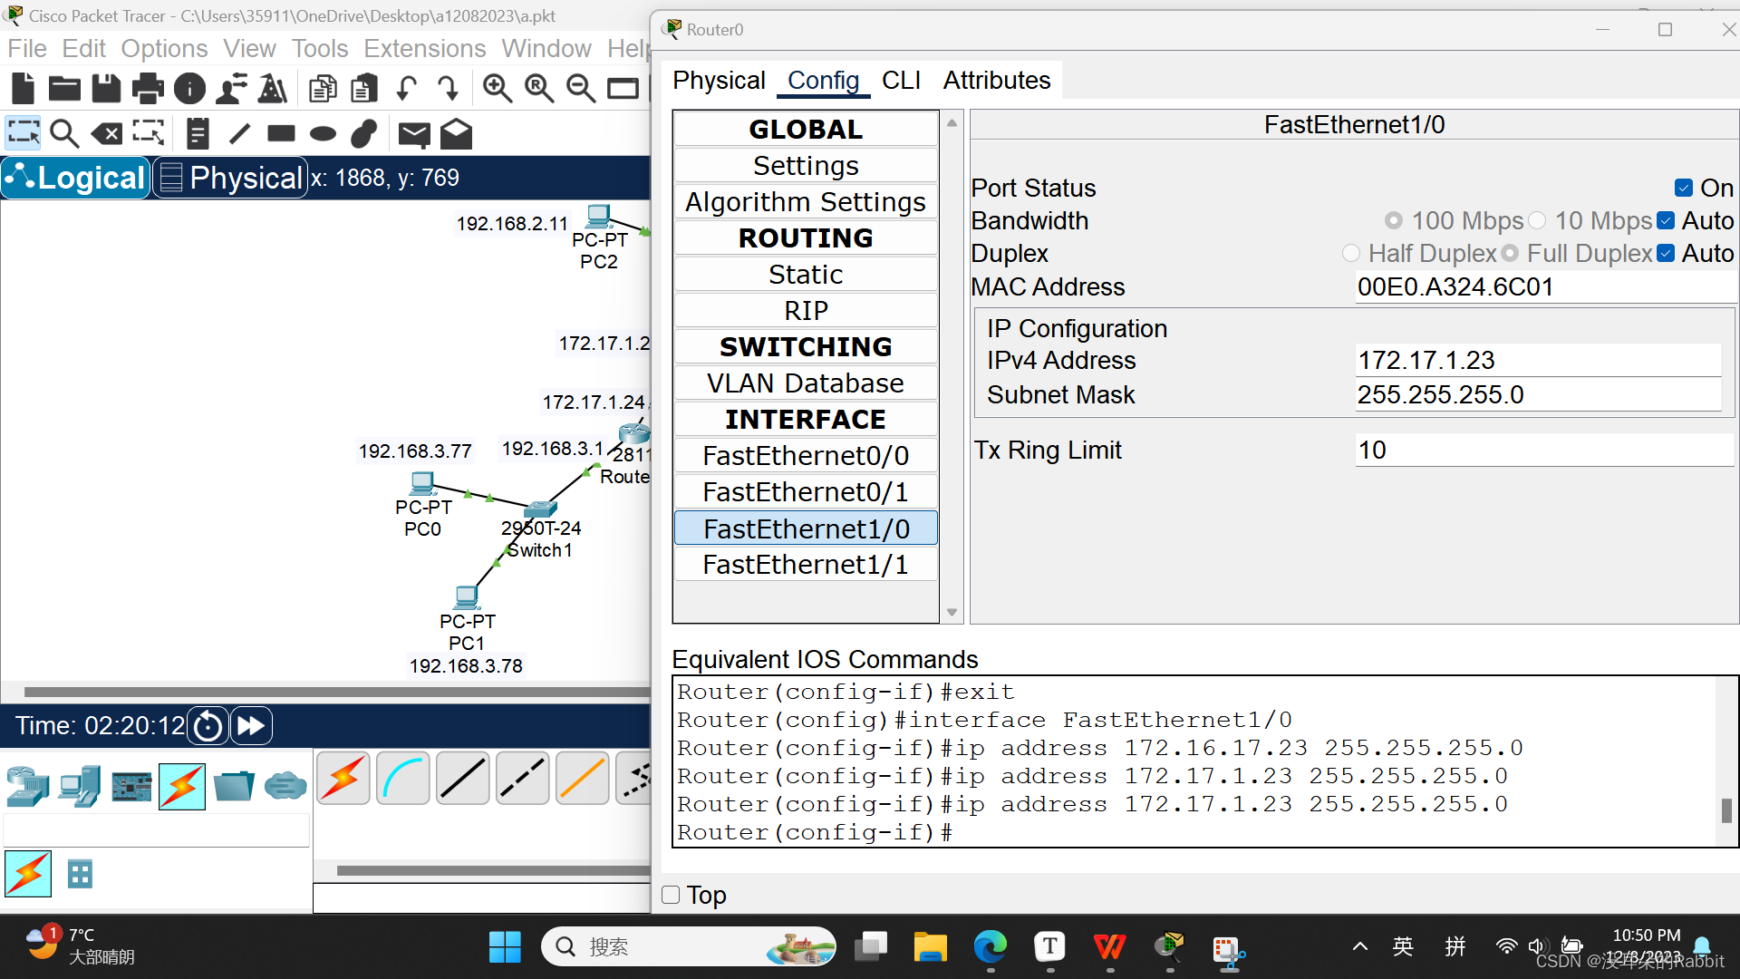This screenshot has height=979, width=1740.
Task: Switch to the Attributes tab
Action: coord(997,81)
